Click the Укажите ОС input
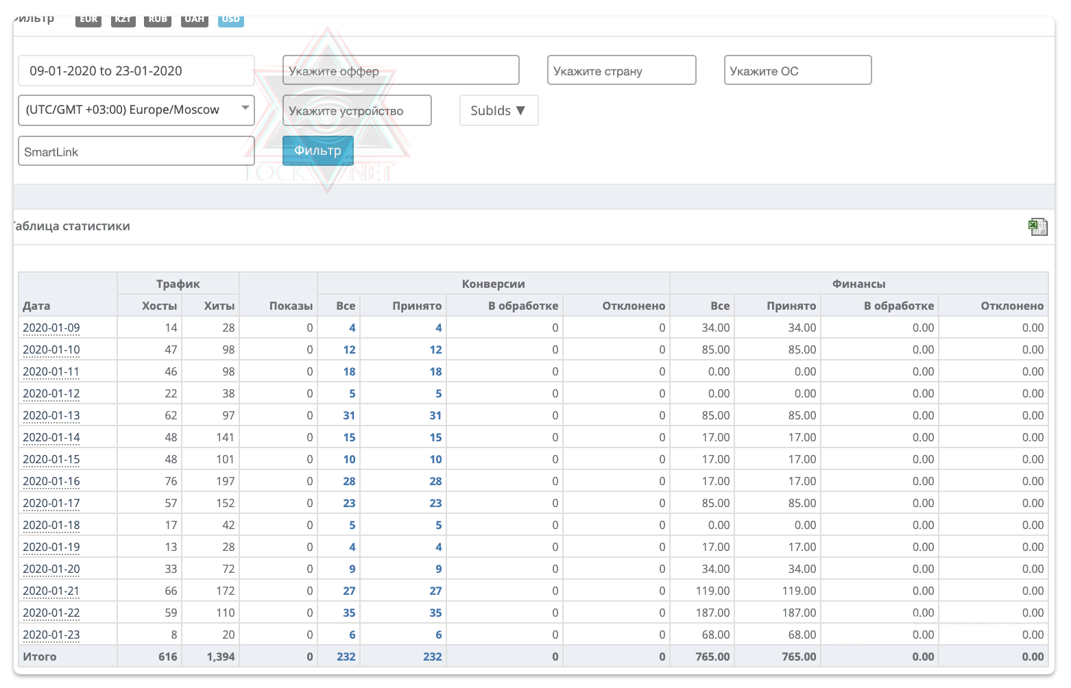This screenshot has height=688, width=1071. click(x=798, y=71)
